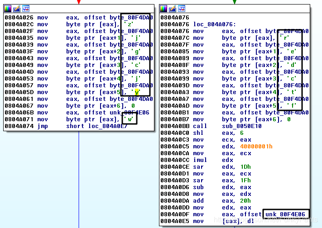Jump to loc_804A0E7 in the jmp instruction
The width and height of the screenshot is (322, 228).
click(108, 126)
